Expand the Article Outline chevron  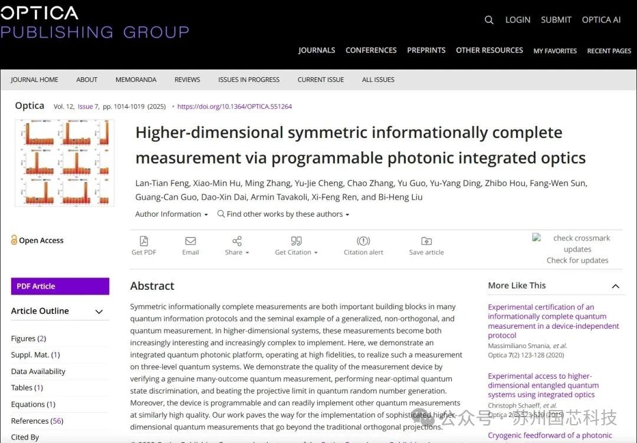click(x=98, y=312)
